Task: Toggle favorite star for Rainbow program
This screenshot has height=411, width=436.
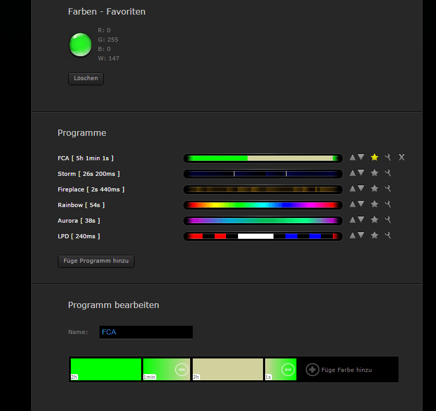Action: 374,204
